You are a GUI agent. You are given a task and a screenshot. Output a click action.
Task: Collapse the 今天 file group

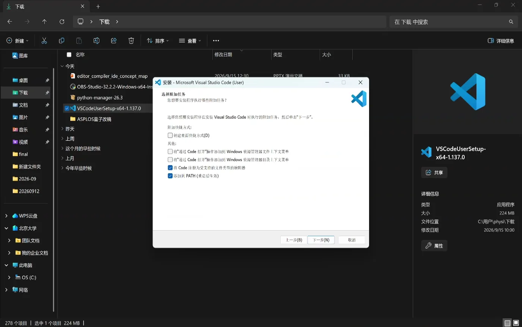pos(62,66)
